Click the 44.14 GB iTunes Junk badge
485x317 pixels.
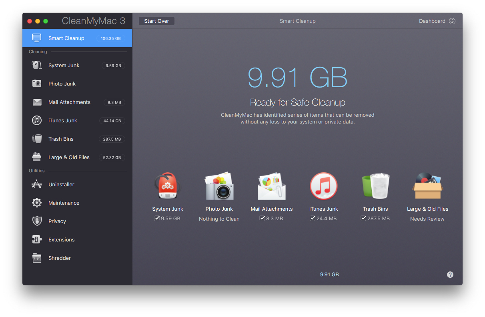(112, 121)
